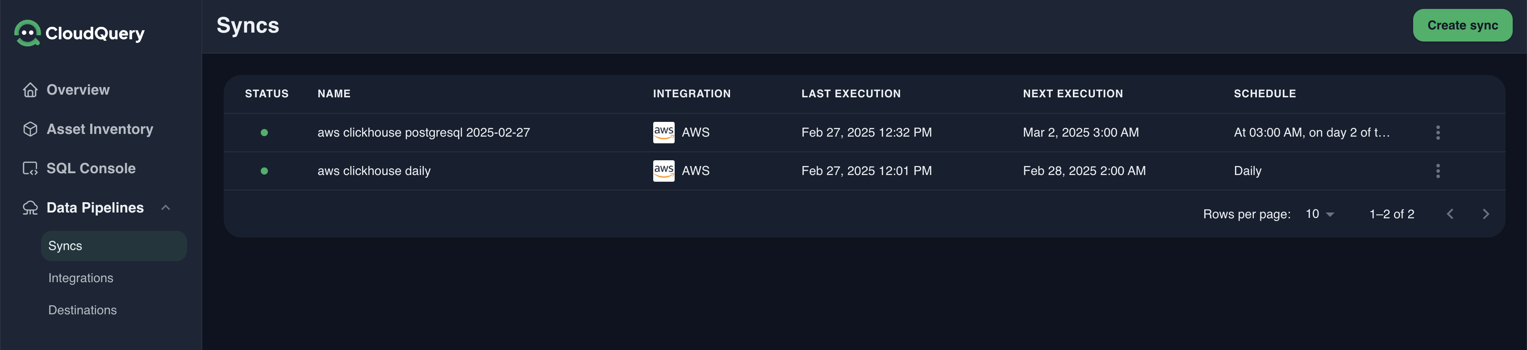
Task: Click the Data Pipelines cloud icon
Action: 30,208
